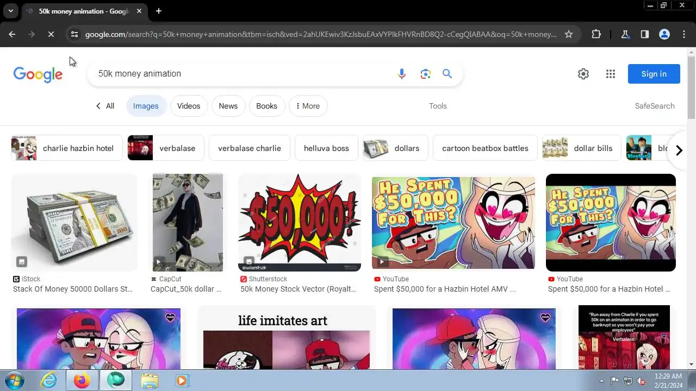Open Chrome Labs flask icon

625,34
